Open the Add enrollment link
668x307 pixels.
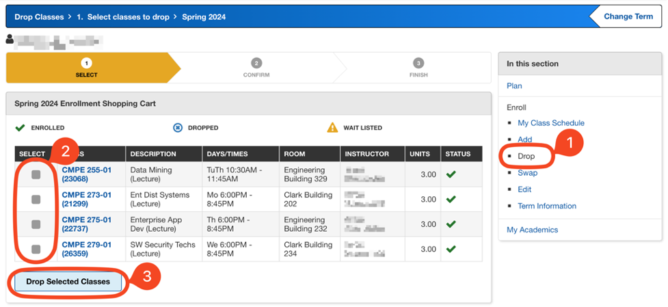coord(524,139)
